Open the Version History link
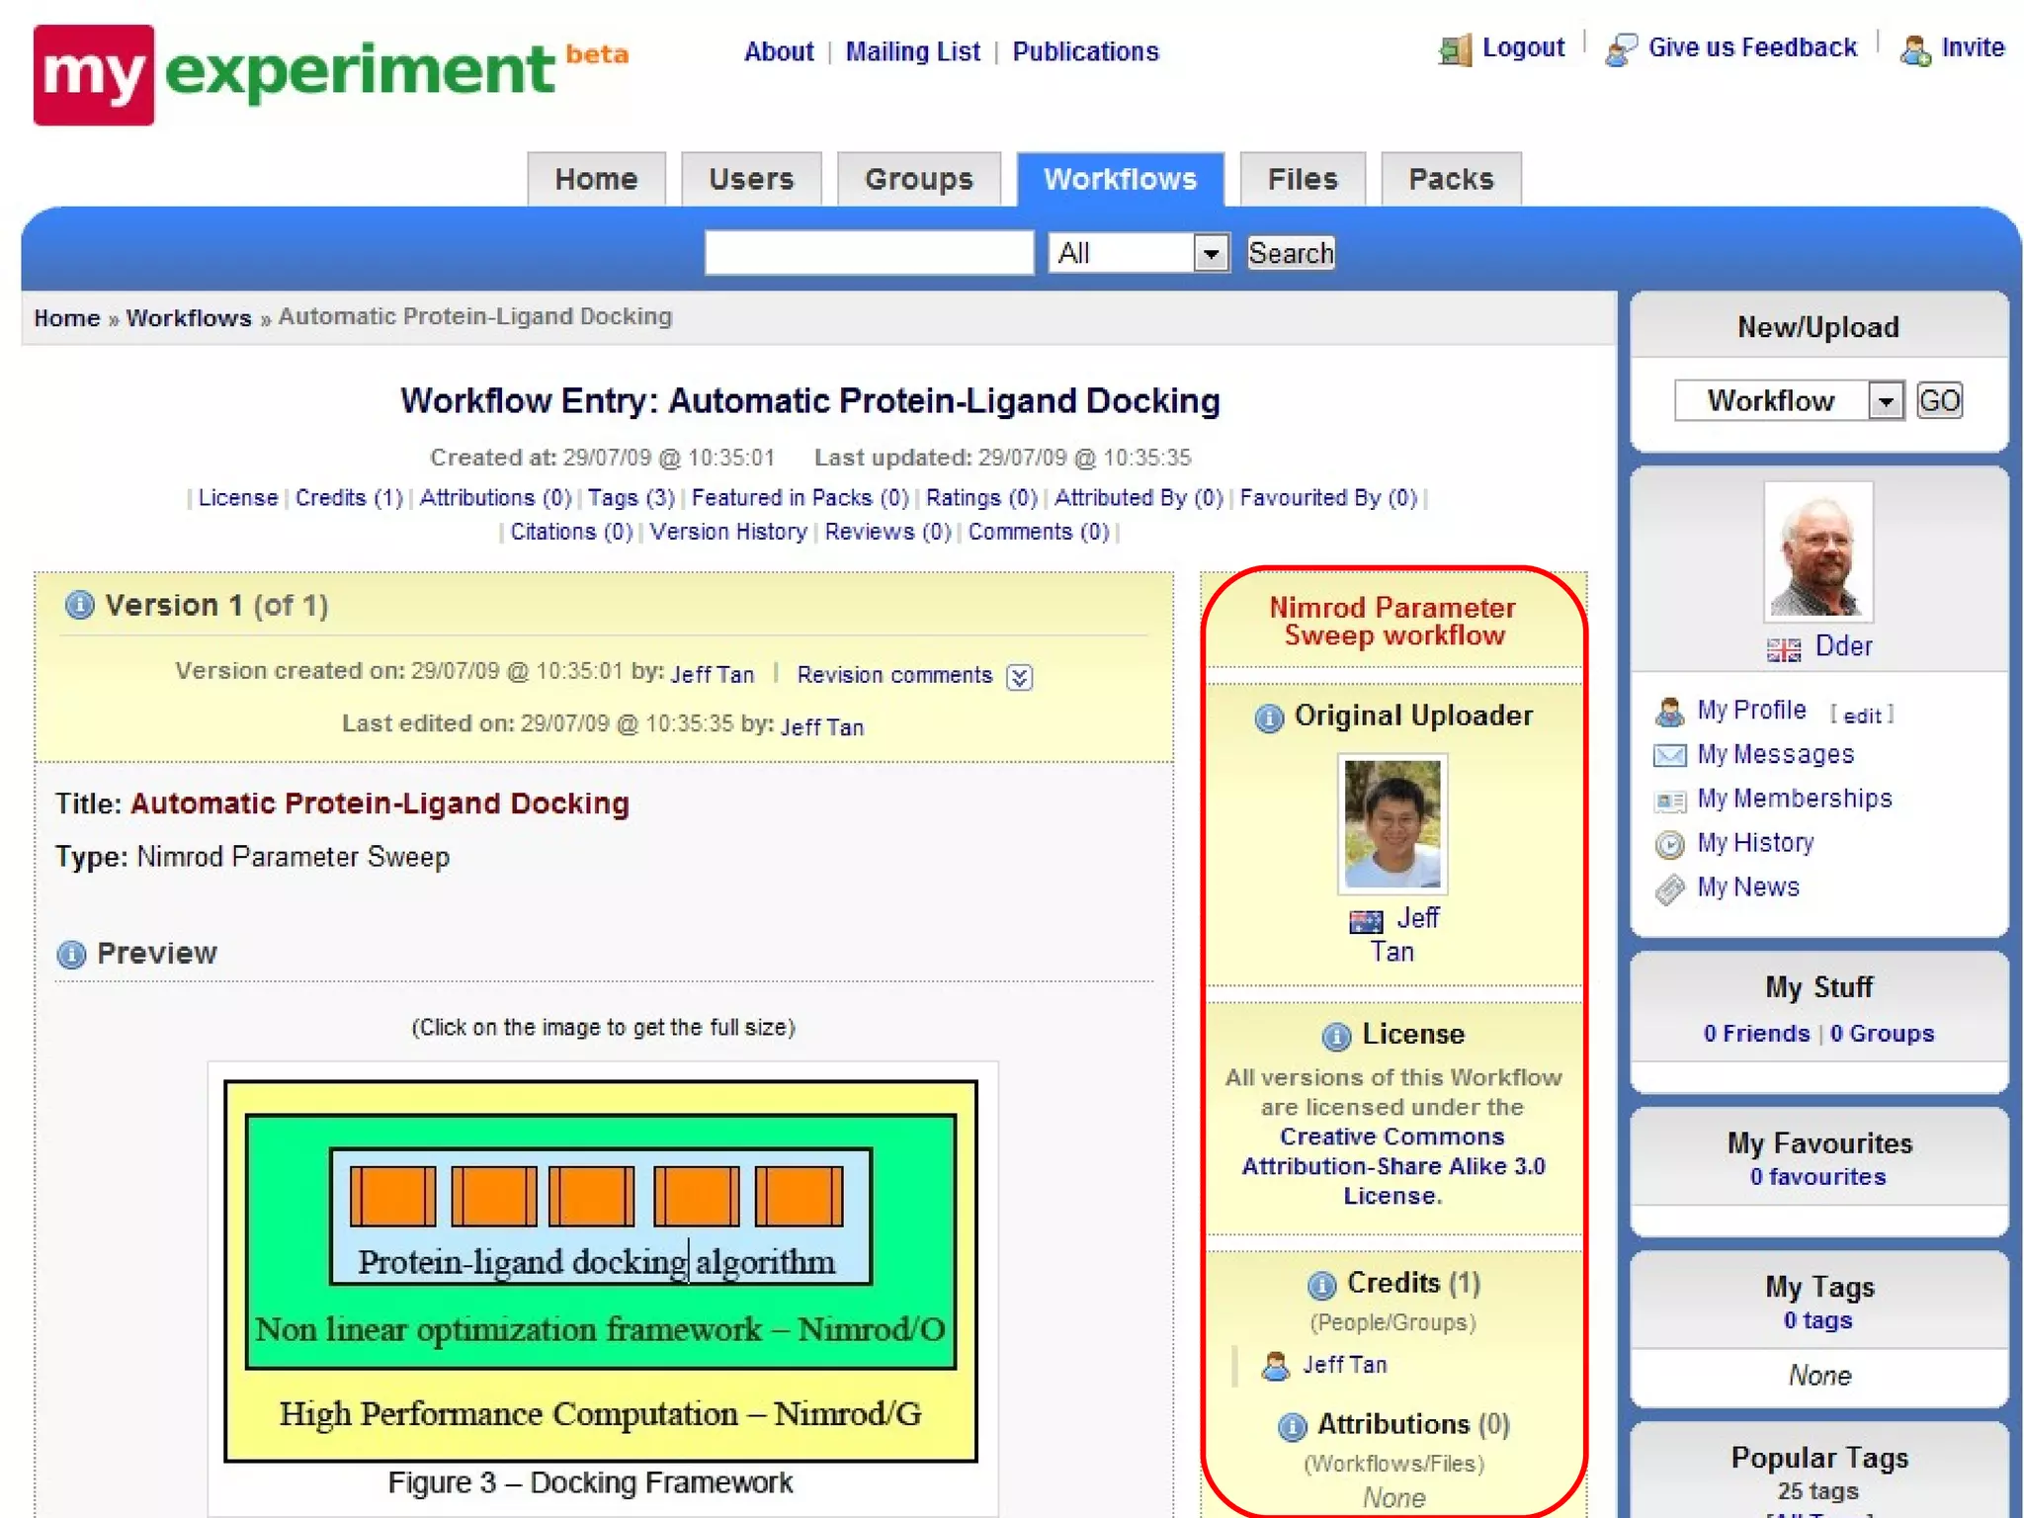The image size is (2024, 1518). tap(728, 532)
